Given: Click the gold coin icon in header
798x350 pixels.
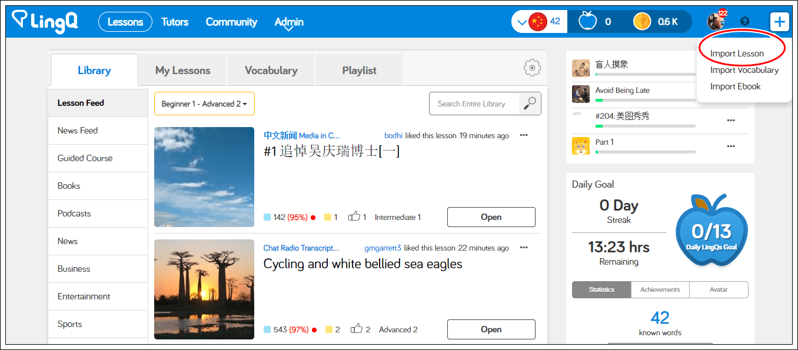Looking at the screenshot, I should (642, 22).
